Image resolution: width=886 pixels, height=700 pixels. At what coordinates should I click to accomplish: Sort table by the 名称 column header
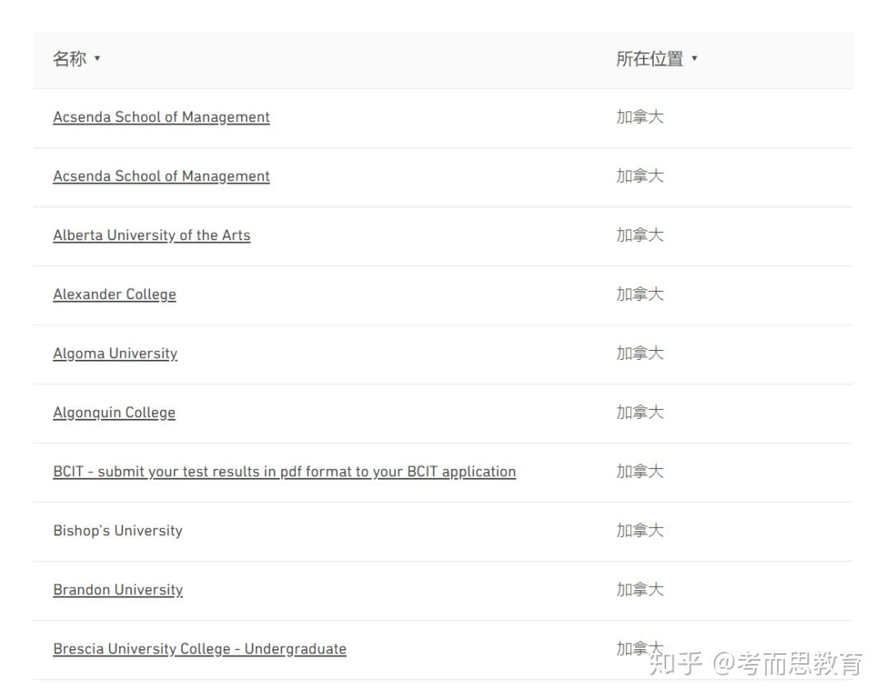(76, 59)
